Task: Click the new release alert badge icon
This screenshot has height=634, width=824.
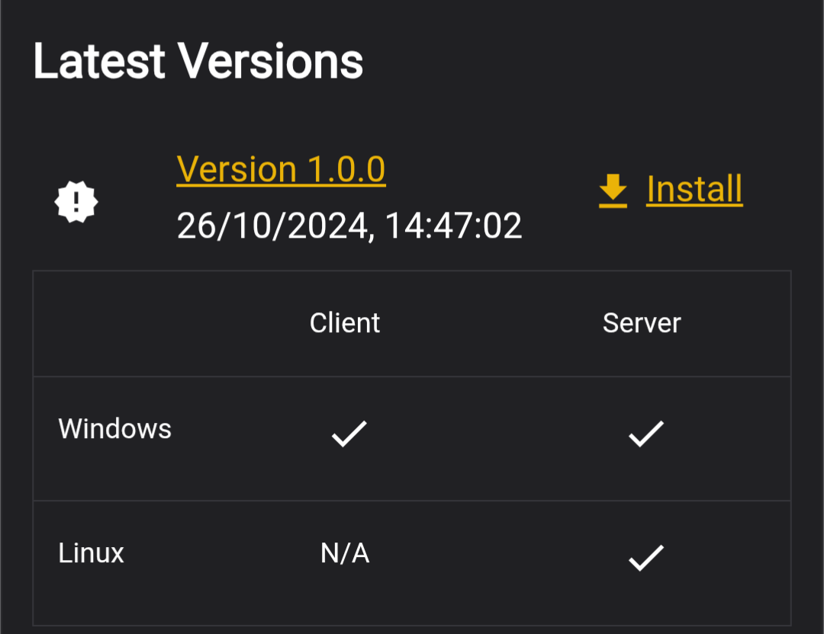Action: click(76, 202)
